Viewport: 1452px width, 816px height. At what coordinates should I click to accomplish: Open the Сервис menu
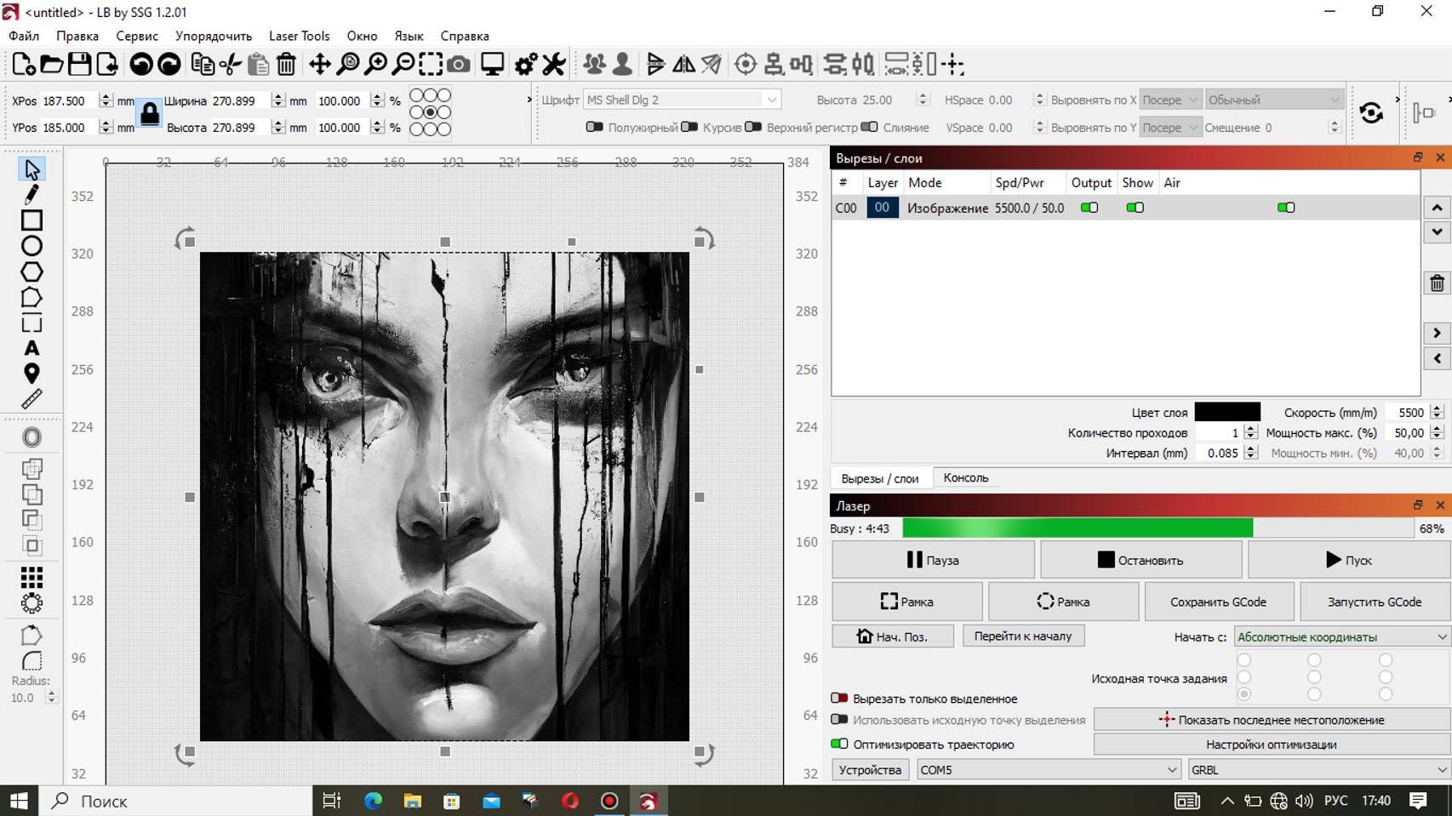pos(137,36)
